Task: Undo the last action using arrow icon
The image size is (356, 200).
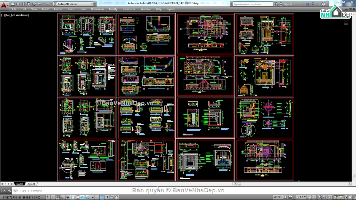Action: (x=40, y=4)
